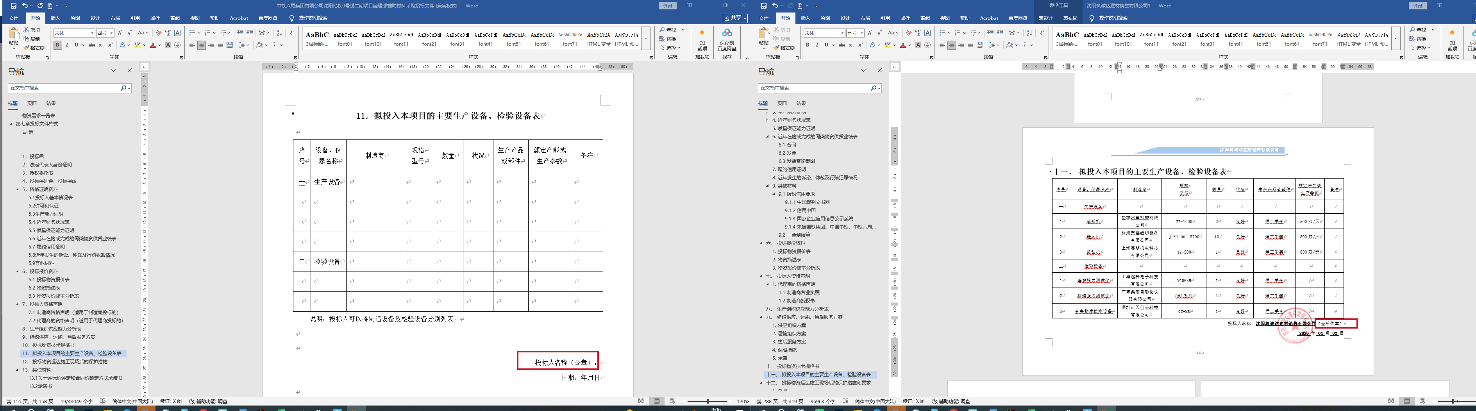Click Format Painter in left window
Image resolution: width=1476 pixels, height=411 pixels.
point(34,48)
